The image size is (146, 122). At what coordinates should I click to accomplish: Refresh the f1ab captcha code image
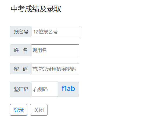click(x=68, y=89)
